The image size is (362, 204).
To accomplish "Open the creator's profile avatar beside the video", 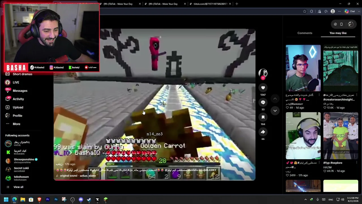I will pyautogui.click(x=263, y=73).
